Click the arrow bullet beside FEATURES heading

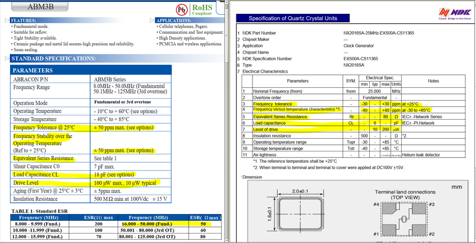[7, 20]
